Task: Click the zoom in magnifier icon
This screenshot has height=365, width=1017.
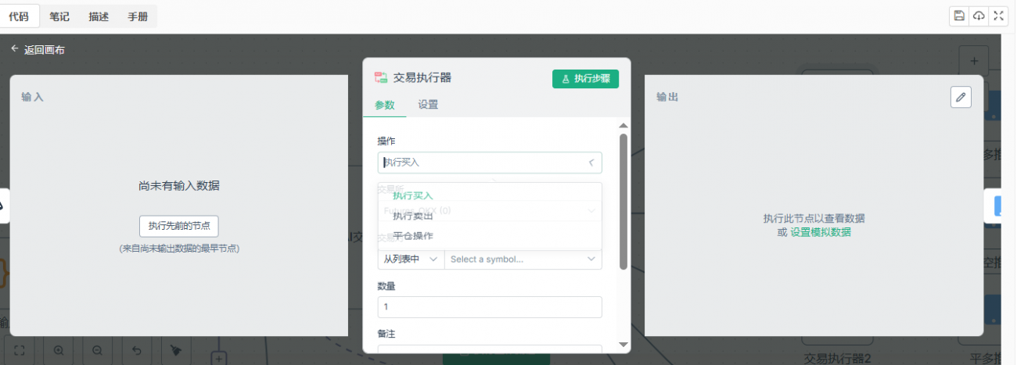Action: [x=59, y=351]
